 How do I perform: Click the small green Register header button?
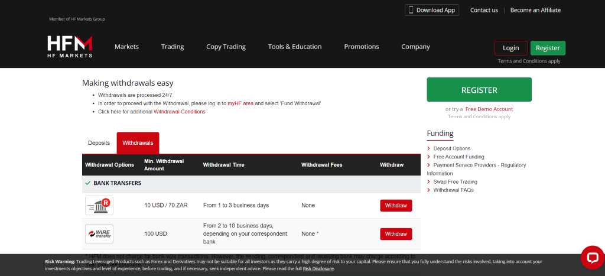tap(548, 48)
